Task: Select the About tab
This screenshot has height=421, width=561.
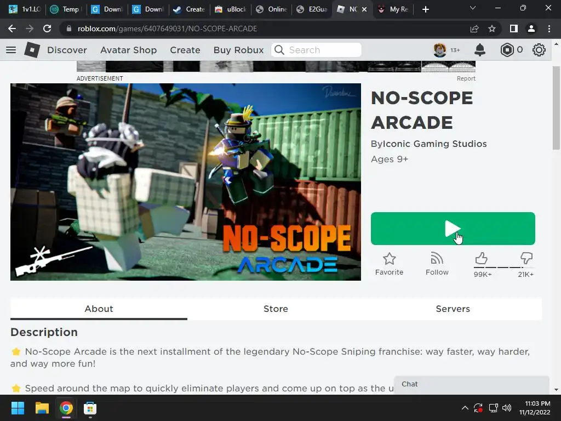Action: pyautogui.click(x=99, y=309)
